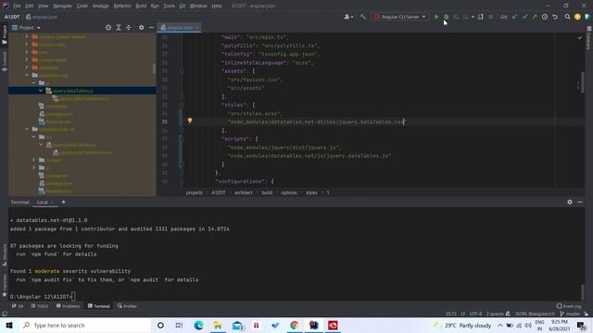
Task: Click the rollback undo arrow icon
Action: click(555, 17)
